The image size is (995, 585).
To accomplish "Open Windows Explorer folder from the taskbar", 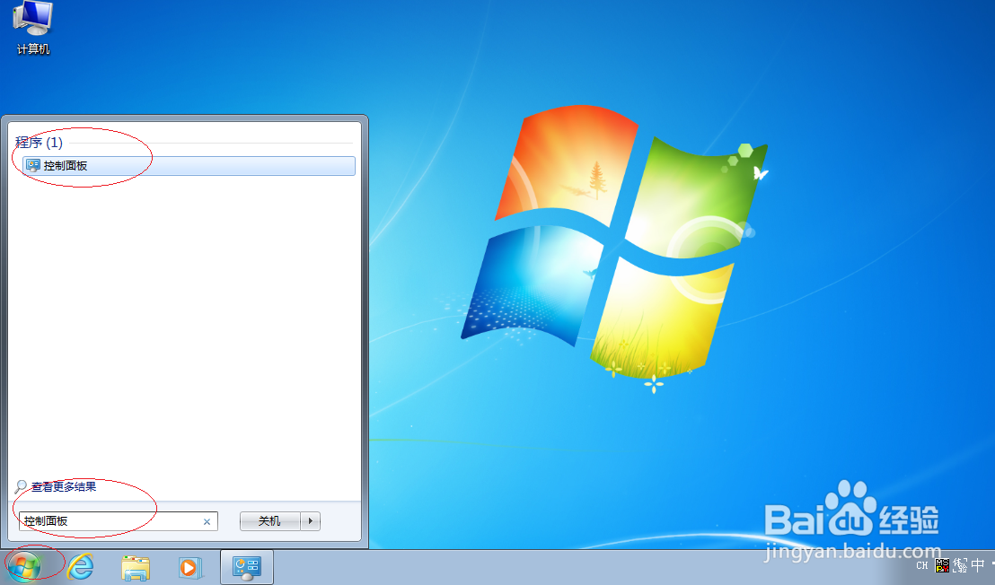I will click(x=136, y=568).
